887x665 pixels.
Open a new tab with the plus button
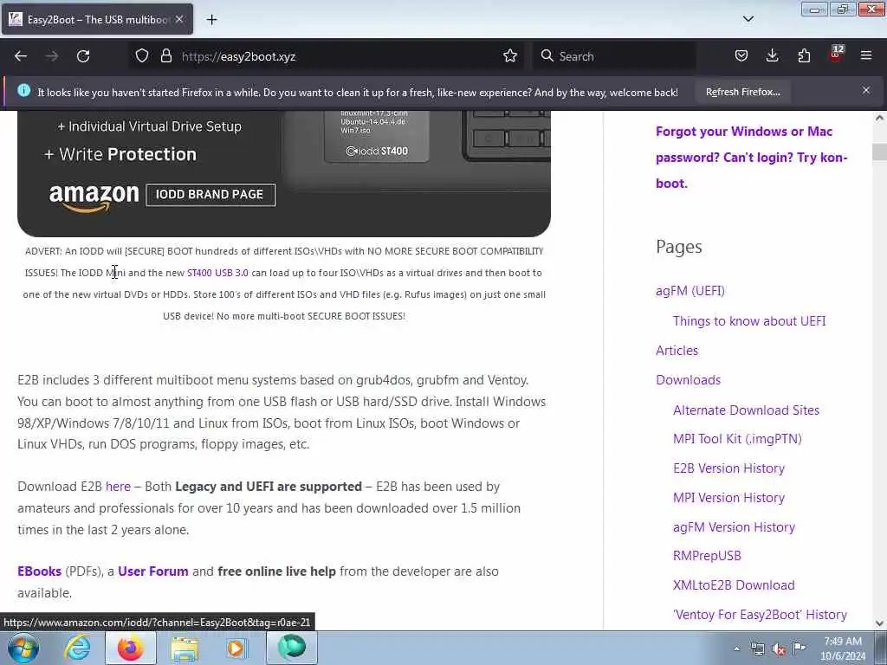click(x=211, y=20)
